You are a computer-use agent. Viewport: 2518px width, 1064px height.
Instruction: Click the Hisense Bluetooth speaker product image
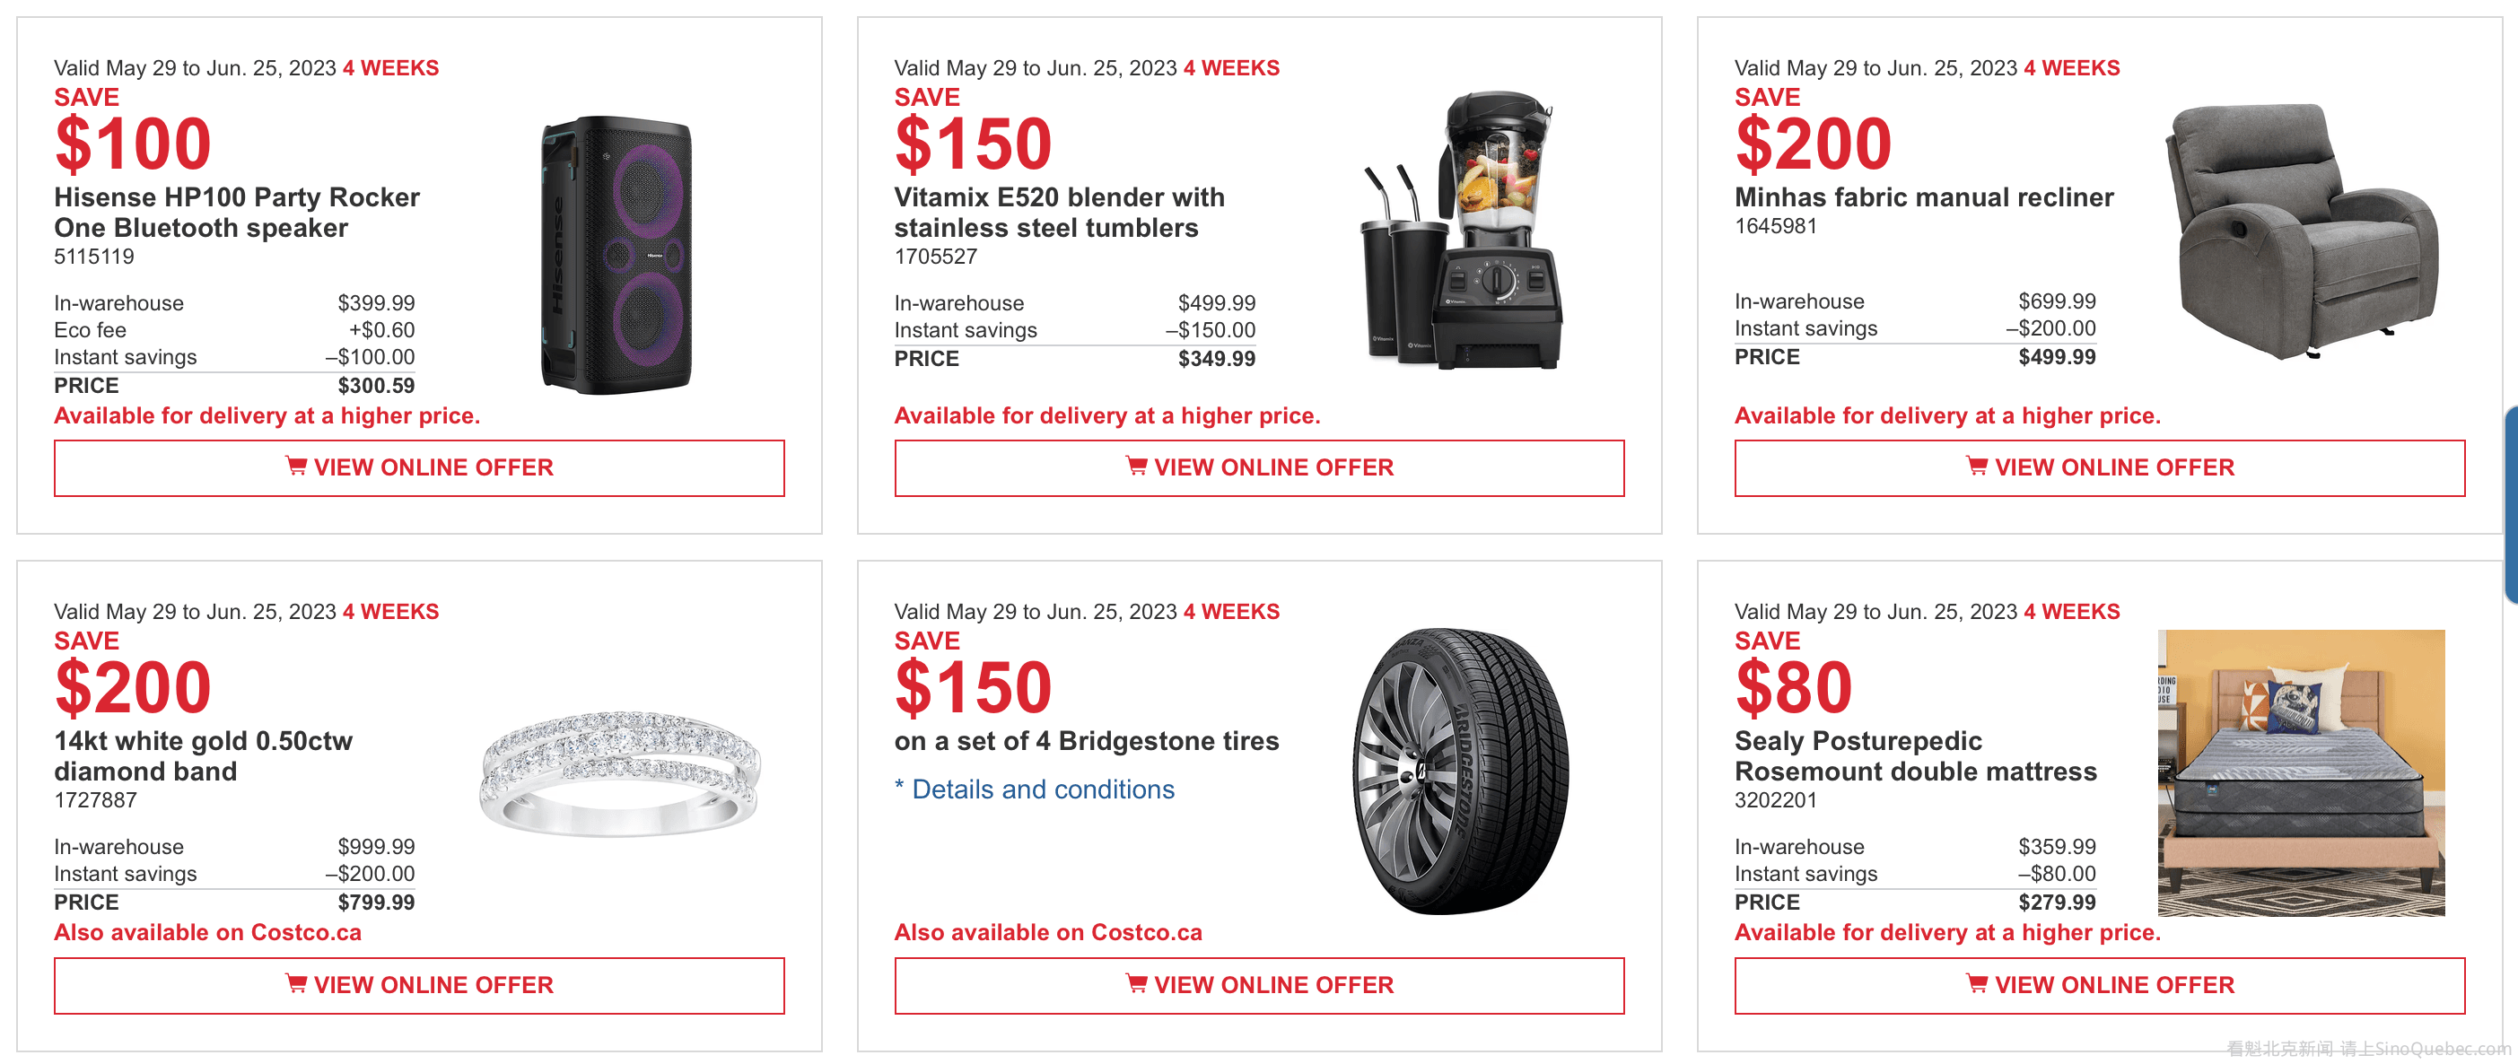616,255
